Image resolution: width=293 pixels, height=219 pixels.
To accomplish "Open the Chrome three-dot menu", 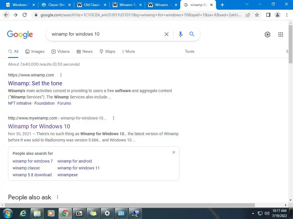I will tap(287, 15).
